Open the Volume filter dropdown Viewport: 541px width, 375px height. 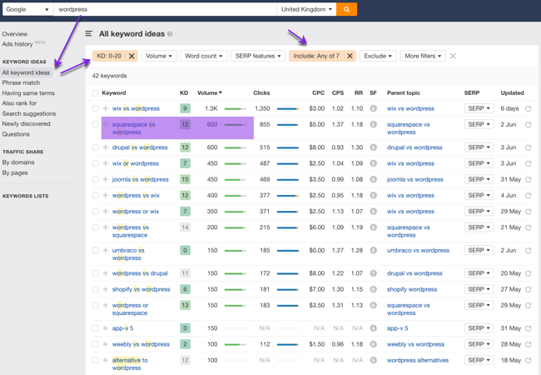(158, 56)
